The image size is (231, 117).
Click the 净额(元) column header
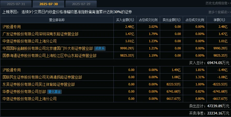pyautogui.click(x=219, y=20)
